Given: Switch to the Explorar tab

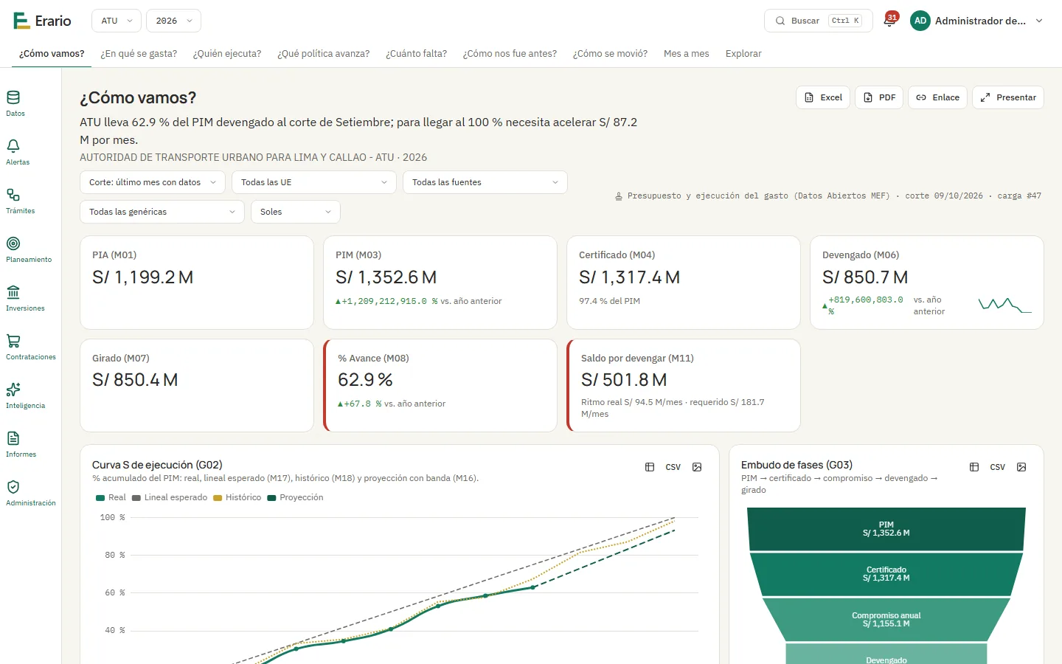Looking at the screenshot, I should tap(743, 54).
